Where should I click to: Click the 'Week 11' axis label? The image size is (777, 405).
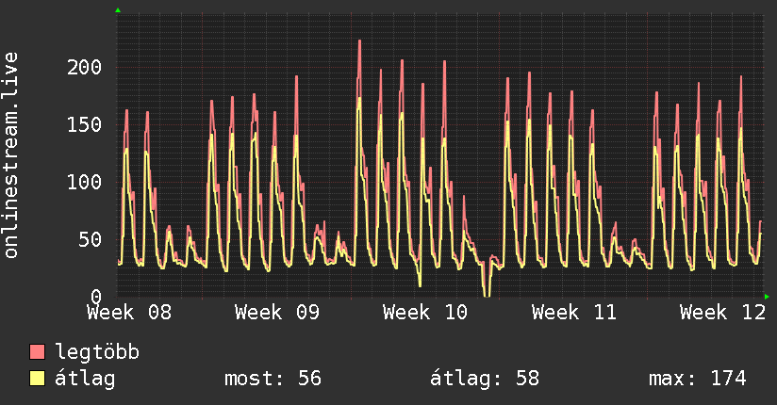pyautogui.click(x=574, y=313)
